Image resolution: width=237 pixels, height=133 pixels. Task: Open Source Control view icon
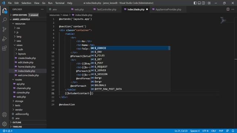point(4,29)
